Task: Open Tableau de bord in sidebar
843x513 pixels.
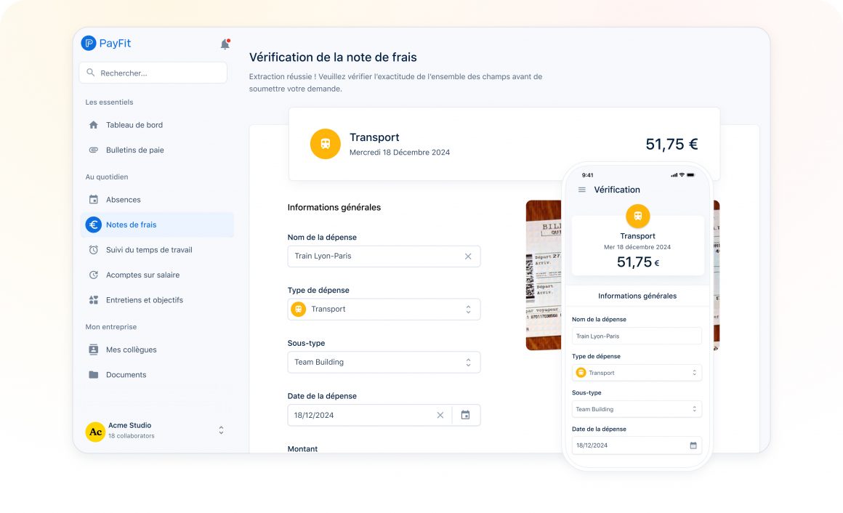Action: pos(134,125)
